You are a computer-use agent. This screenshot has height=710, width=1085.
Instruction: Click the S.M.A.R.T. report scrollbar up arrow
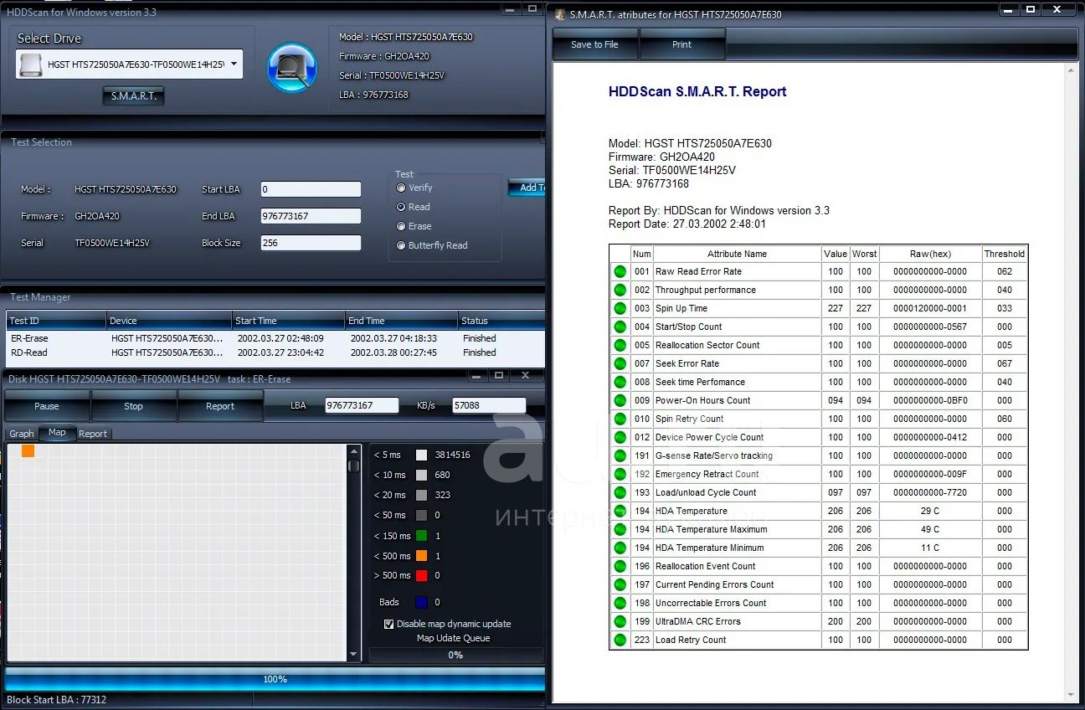[x=1070, y=69]
